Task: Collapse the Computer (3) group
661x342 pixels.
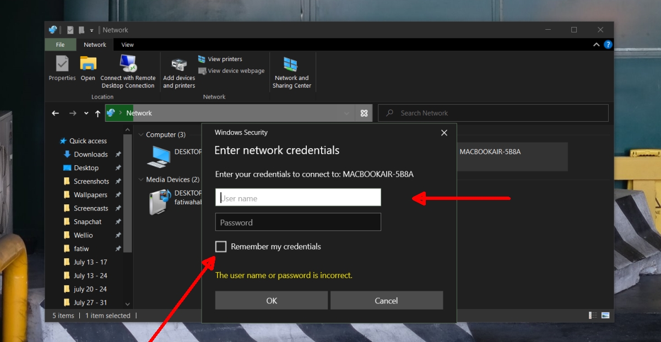Action: click(x=141, y=135)
